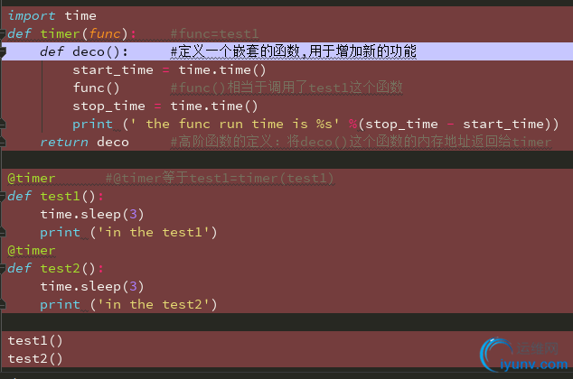Click fold end marker at test2 print line
This screenshot has width=573, height=379.
[4, 305]
